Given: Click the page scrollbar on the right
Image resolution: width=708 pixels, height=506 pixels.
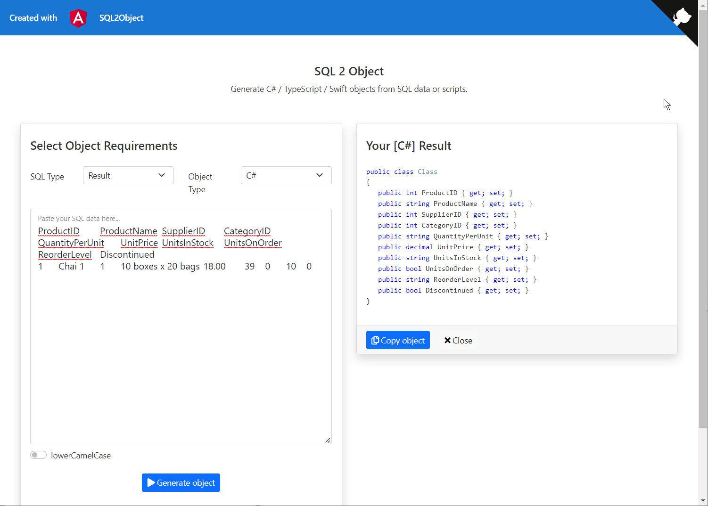Looking at the screenshot, I should 703,236.
